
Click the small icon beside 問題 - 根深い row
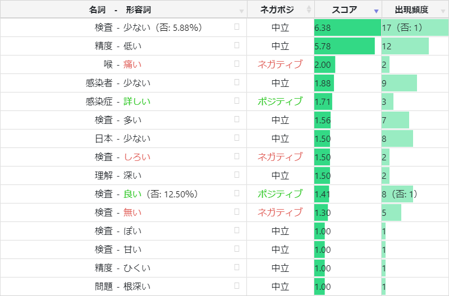coord(237,286)
